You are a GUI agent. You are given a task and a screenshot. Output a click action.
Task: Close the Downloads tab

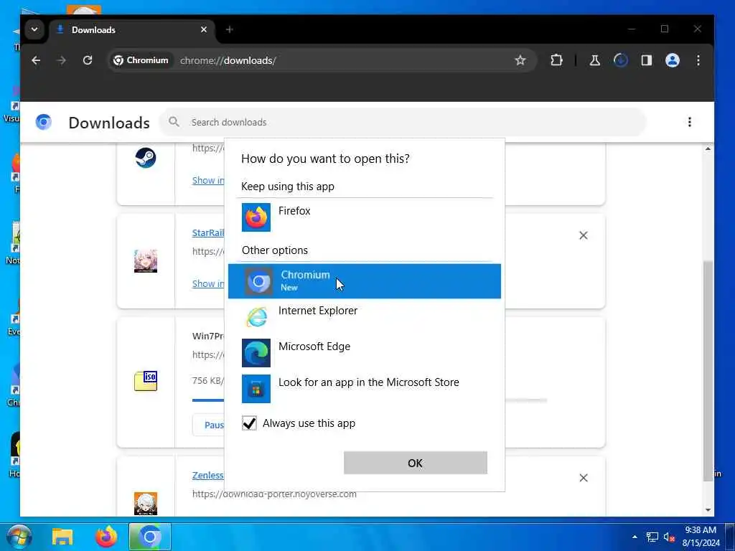(204, 29)
